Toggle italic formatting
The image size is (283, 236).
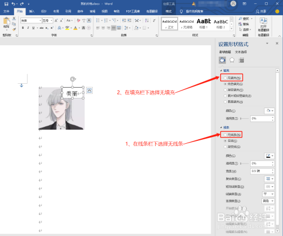click(x=28, y=28)
